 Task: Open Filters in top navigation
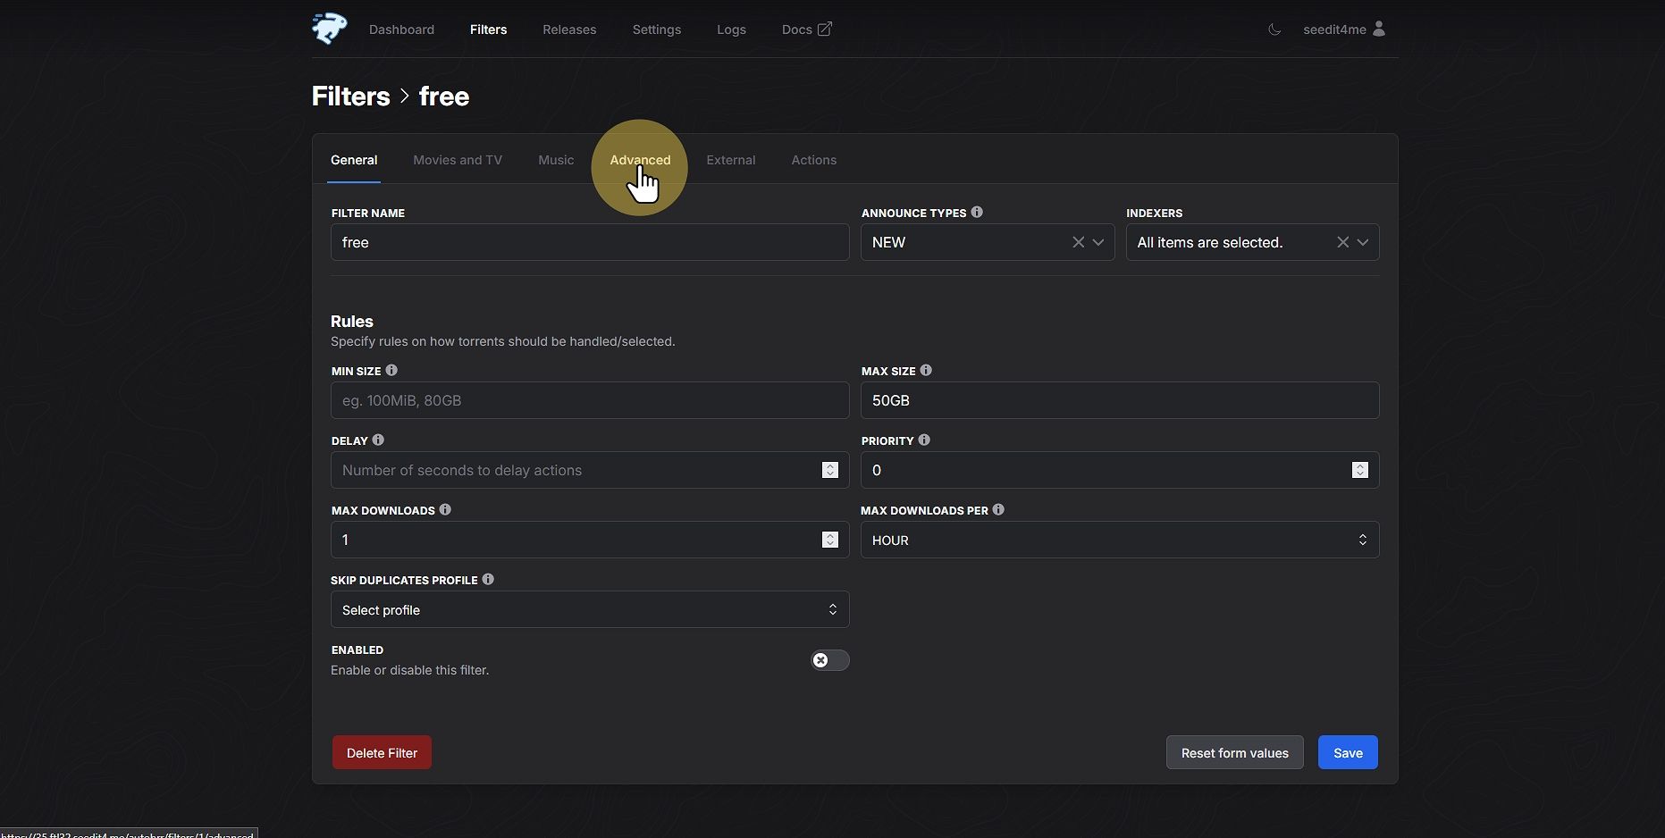488,29
